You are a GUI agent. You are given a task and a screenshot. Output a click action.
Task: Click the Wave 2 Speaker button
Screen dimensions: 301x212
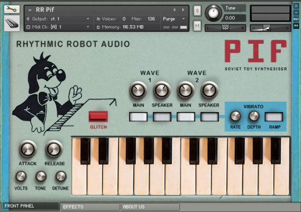pos(210,117)
